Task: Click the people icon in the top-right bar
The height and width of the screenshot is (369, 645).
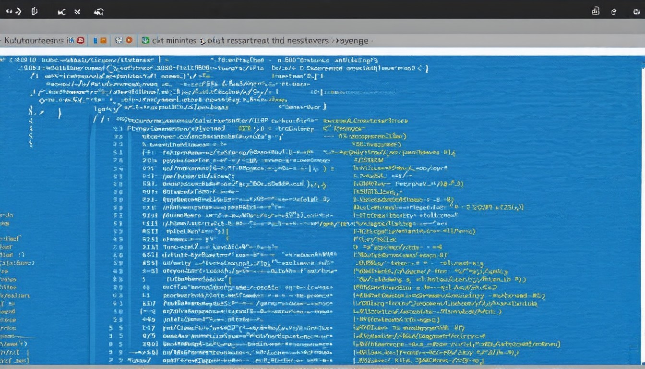Action: [x=596, y=11]
